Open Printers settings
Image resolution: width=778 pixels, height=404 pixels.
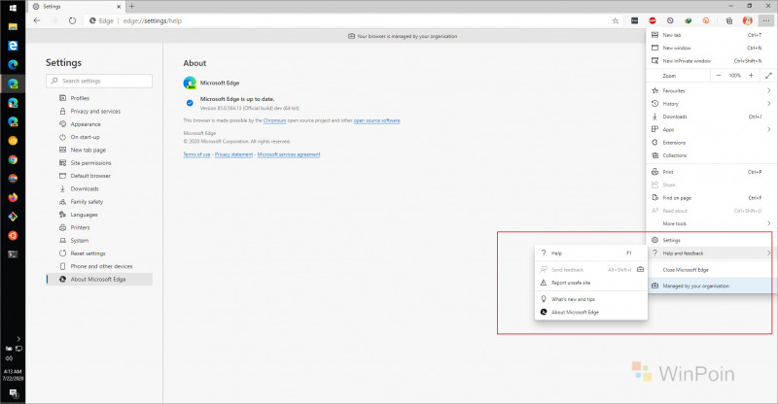(100, 227)
